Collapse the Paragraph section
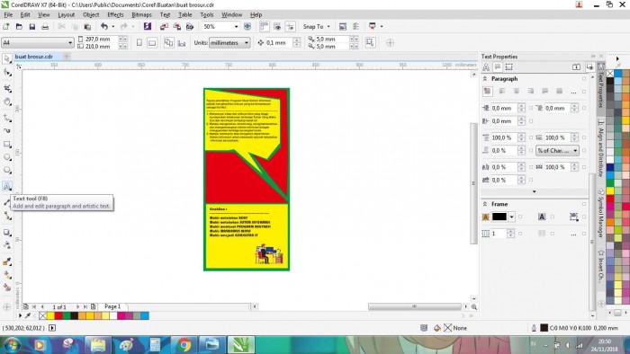 [485, 78]
